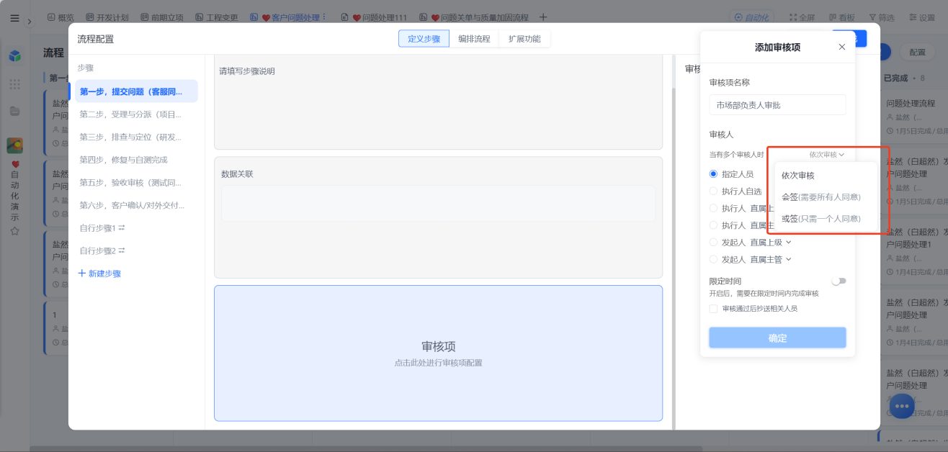Click the 自动化演示 project thumbnail
This screenshot has height=452, width=948.
14,145
